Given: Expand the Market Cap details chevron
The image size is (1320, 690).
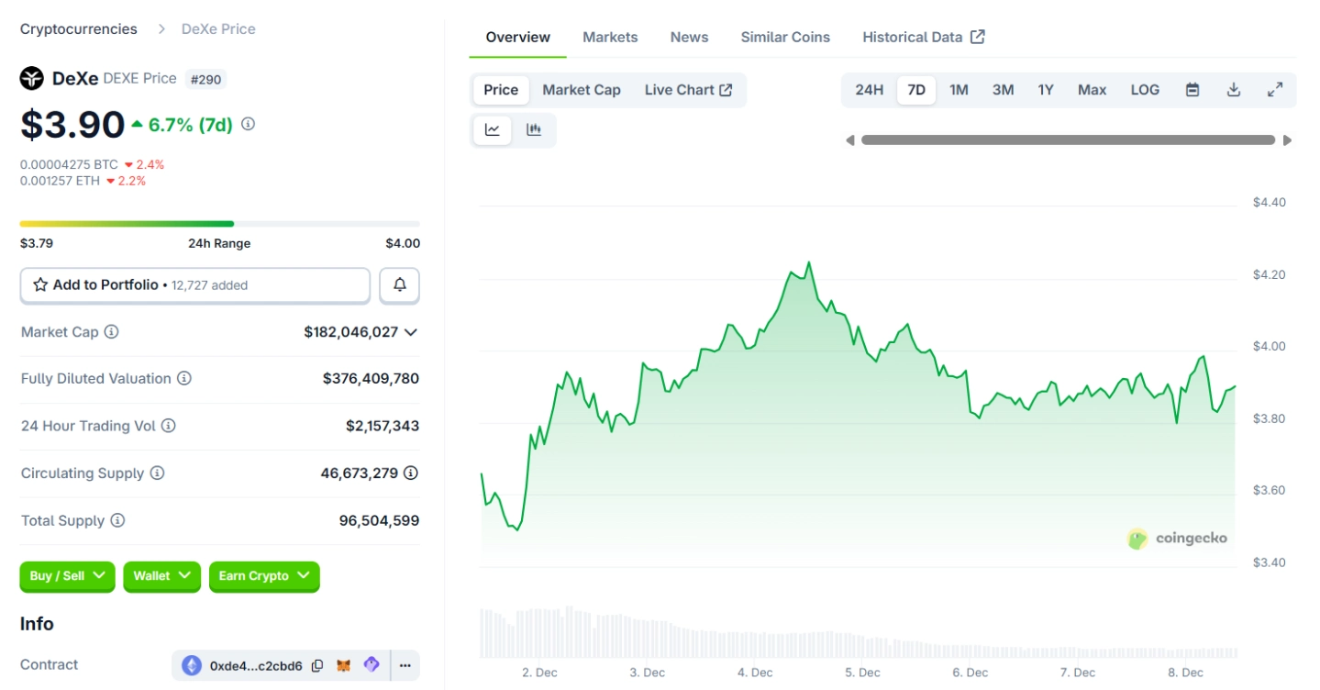Looking at the screenshot, I should 410,332.
